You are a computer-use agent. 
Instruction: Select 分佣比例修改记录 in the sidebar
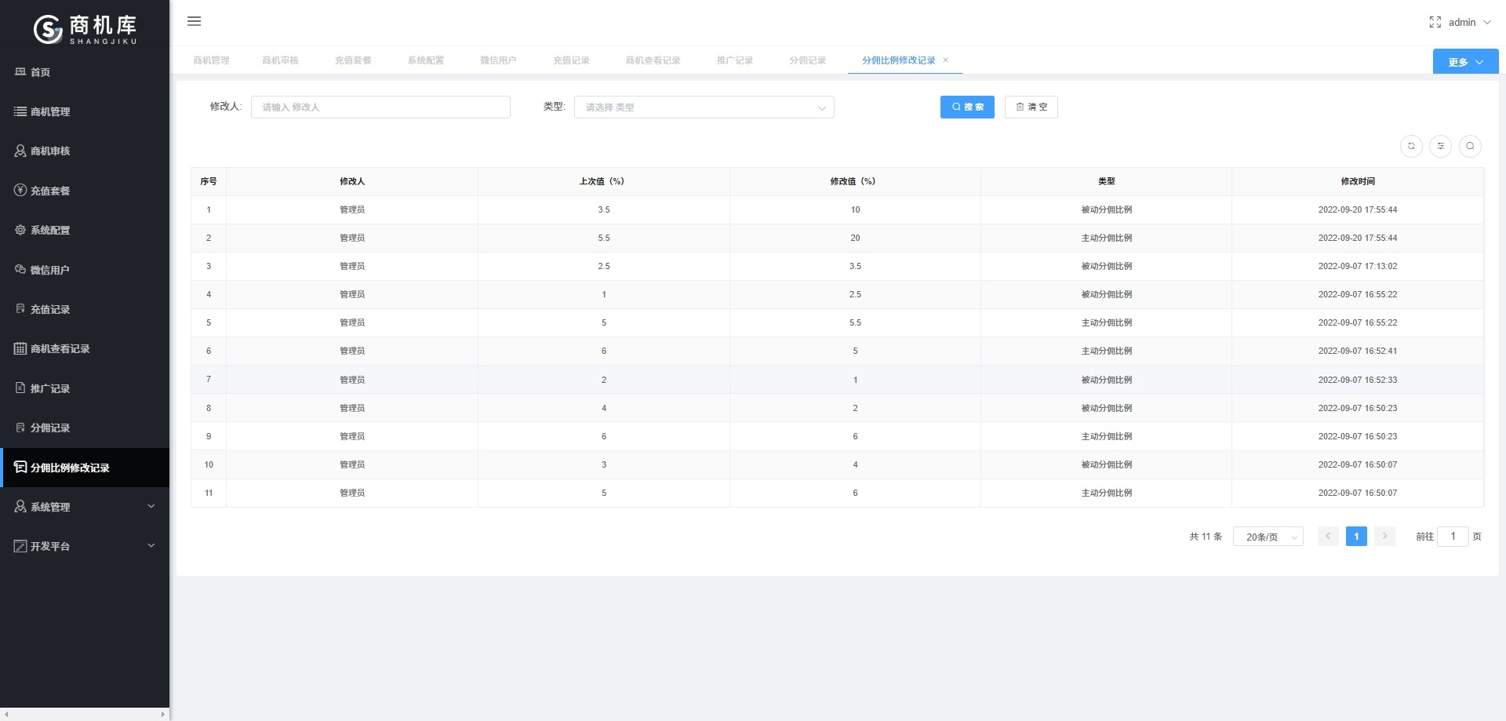point(85,468)
